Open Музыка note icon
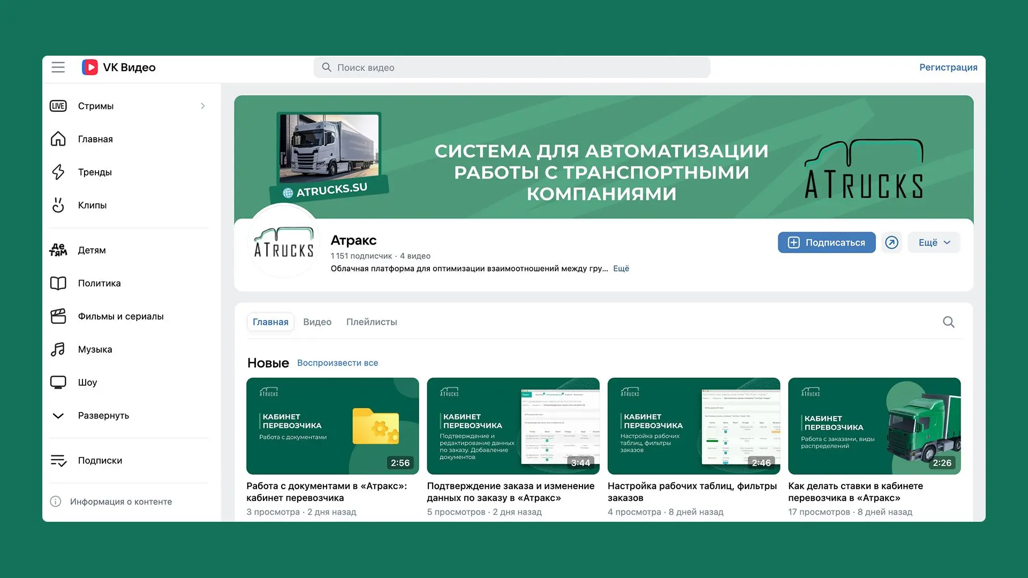1028x578 pixels. coord(58,349)
